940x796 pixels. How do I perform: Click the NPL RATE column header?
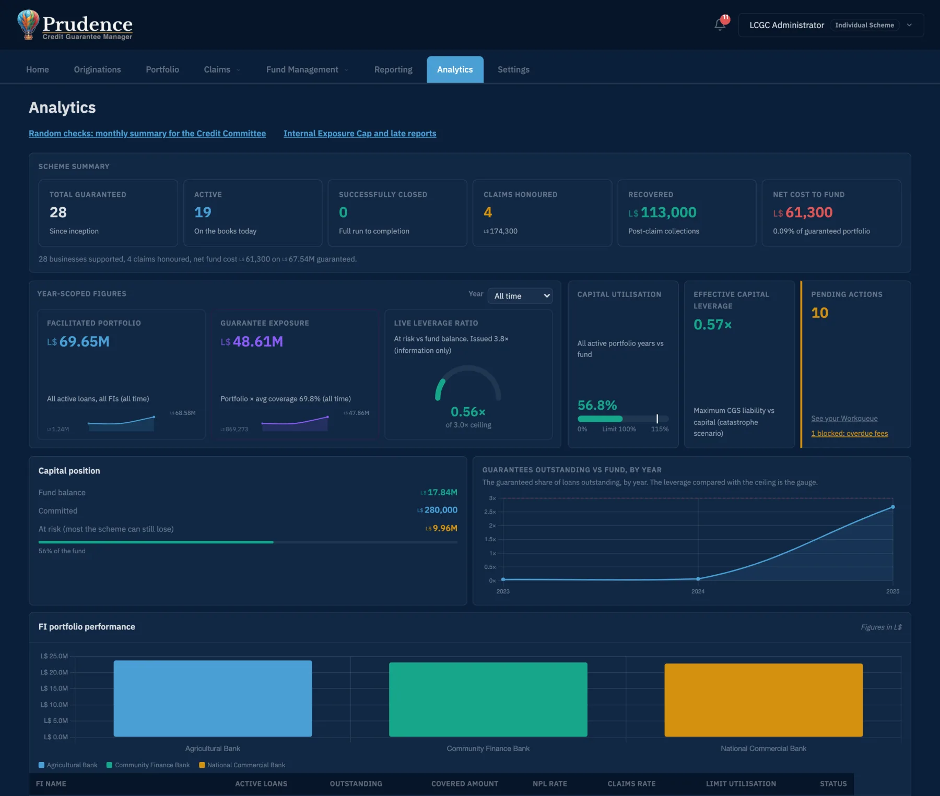550,783
